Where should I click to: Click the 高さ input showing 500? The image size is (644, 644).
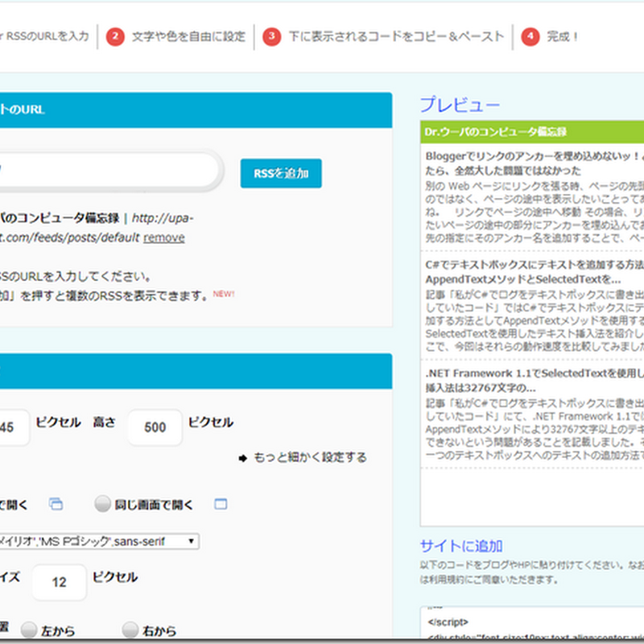point(155,427)
